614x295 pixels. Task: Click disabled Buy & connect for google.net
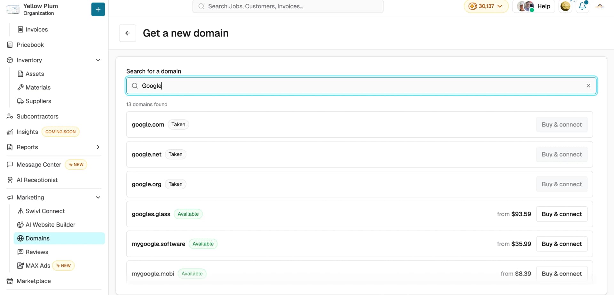pyautogui.click(x=562, y=154)
